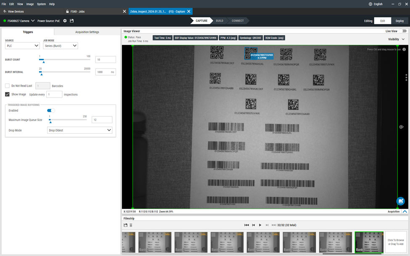Adjust Maximum Image Queue Size slider handle
Viewport: 410px width, 256px height.
click(x=50, y=122)
